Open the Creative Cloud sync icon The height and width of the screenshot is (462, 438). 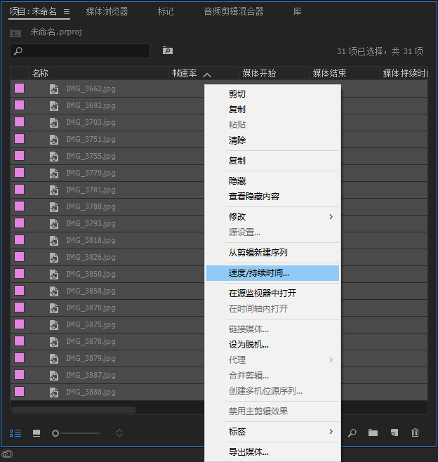7,454
